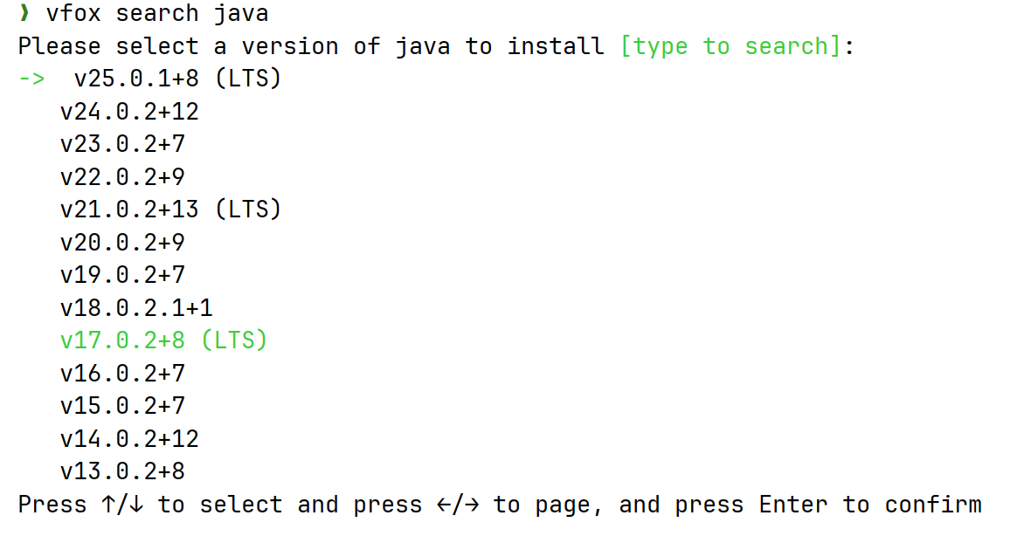Choose Java v20.0.2+9 option
The image size is (1024, 536).
click(122, 243)
